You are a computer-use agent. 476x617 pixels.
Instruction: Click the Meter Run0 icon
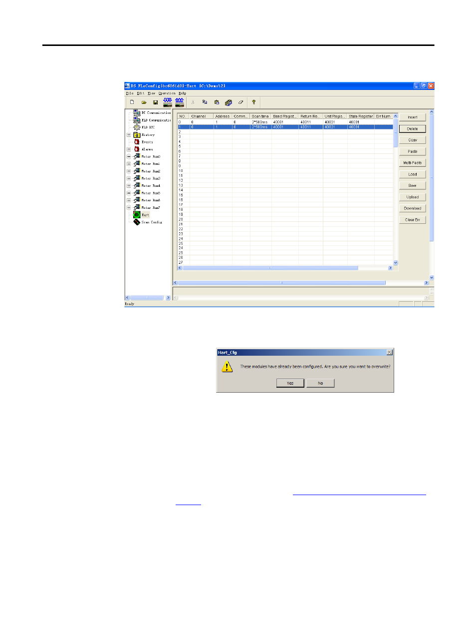coord(137,156)
